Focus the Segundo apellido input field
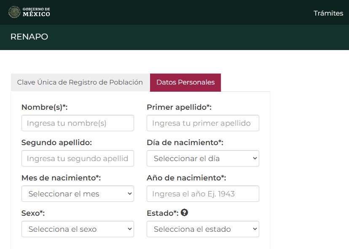This screenshot has width=349, height=249. pos(78,159)
